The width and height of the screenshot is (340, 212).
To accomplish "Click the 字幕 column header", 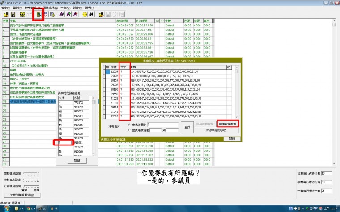I will tap(63, 21).
